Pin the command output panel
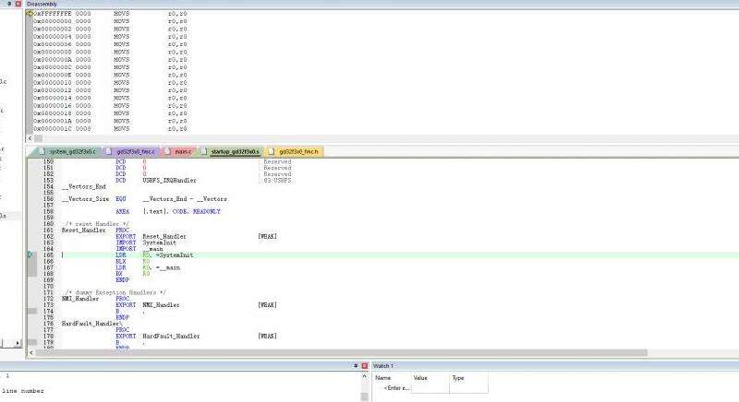This screenshot has width=739, height=402. tap(355, 365)
